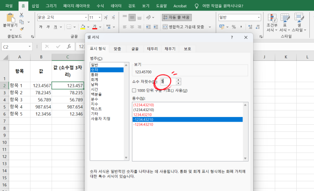Expand the fill color dropdown arrow
This screenshot has width=314, height=191.
[x=88, y=27]
